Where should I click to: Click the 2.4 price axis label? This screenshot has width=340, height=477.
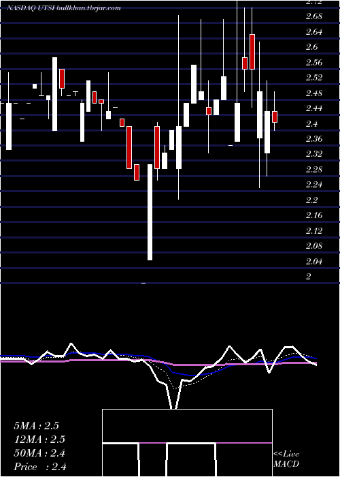pyautogui.click(x=311, y=123)
